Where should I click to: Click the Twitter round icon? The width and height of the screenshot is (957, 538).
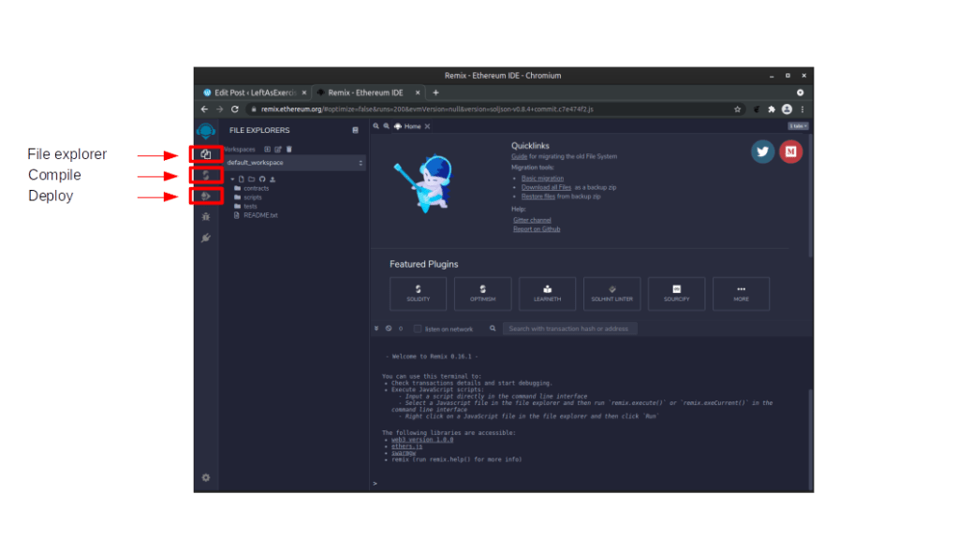(763, 153)
